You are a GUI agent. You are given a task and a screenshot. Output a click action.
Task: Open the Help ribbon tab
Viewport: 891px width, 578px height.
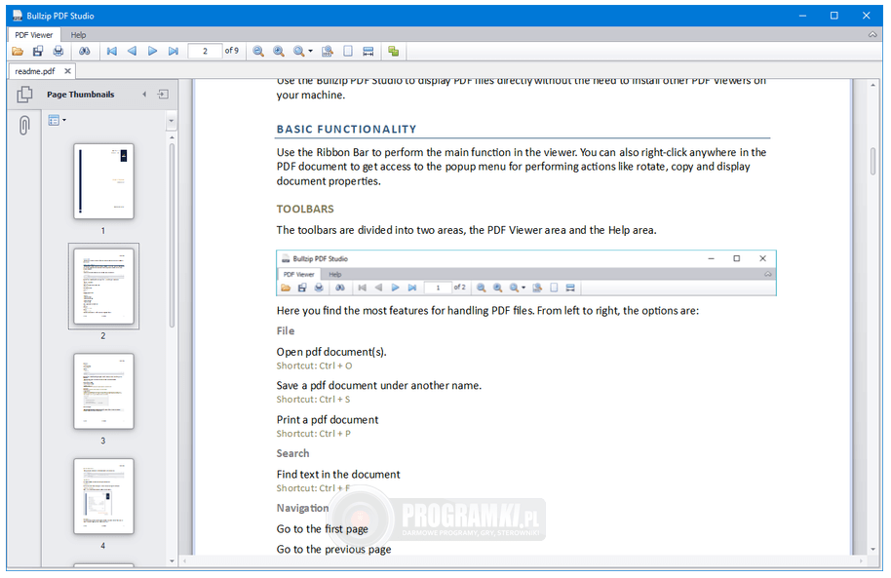78,35
